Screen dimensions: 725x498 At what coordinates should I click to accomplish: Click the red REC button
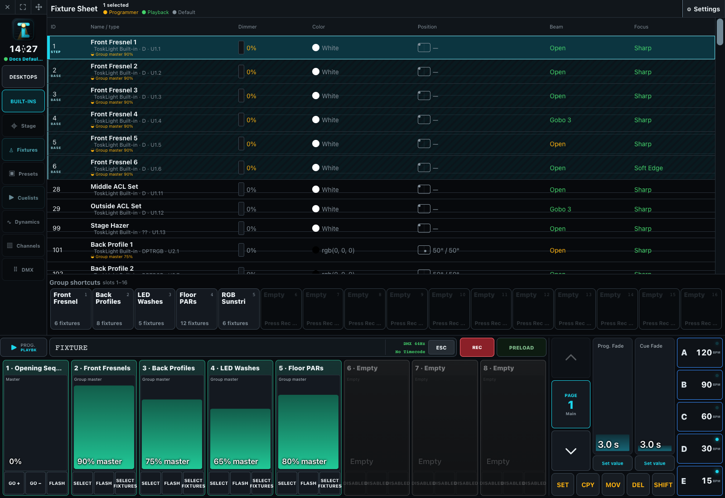(x=477, y=347)
